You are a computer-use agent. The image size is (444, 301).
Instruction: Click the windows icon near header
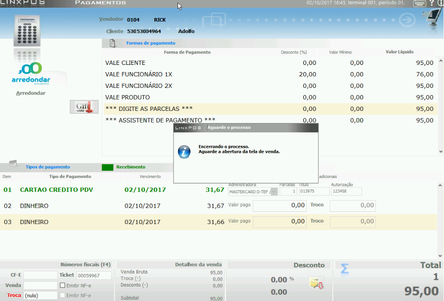click(x=214, y=19)
